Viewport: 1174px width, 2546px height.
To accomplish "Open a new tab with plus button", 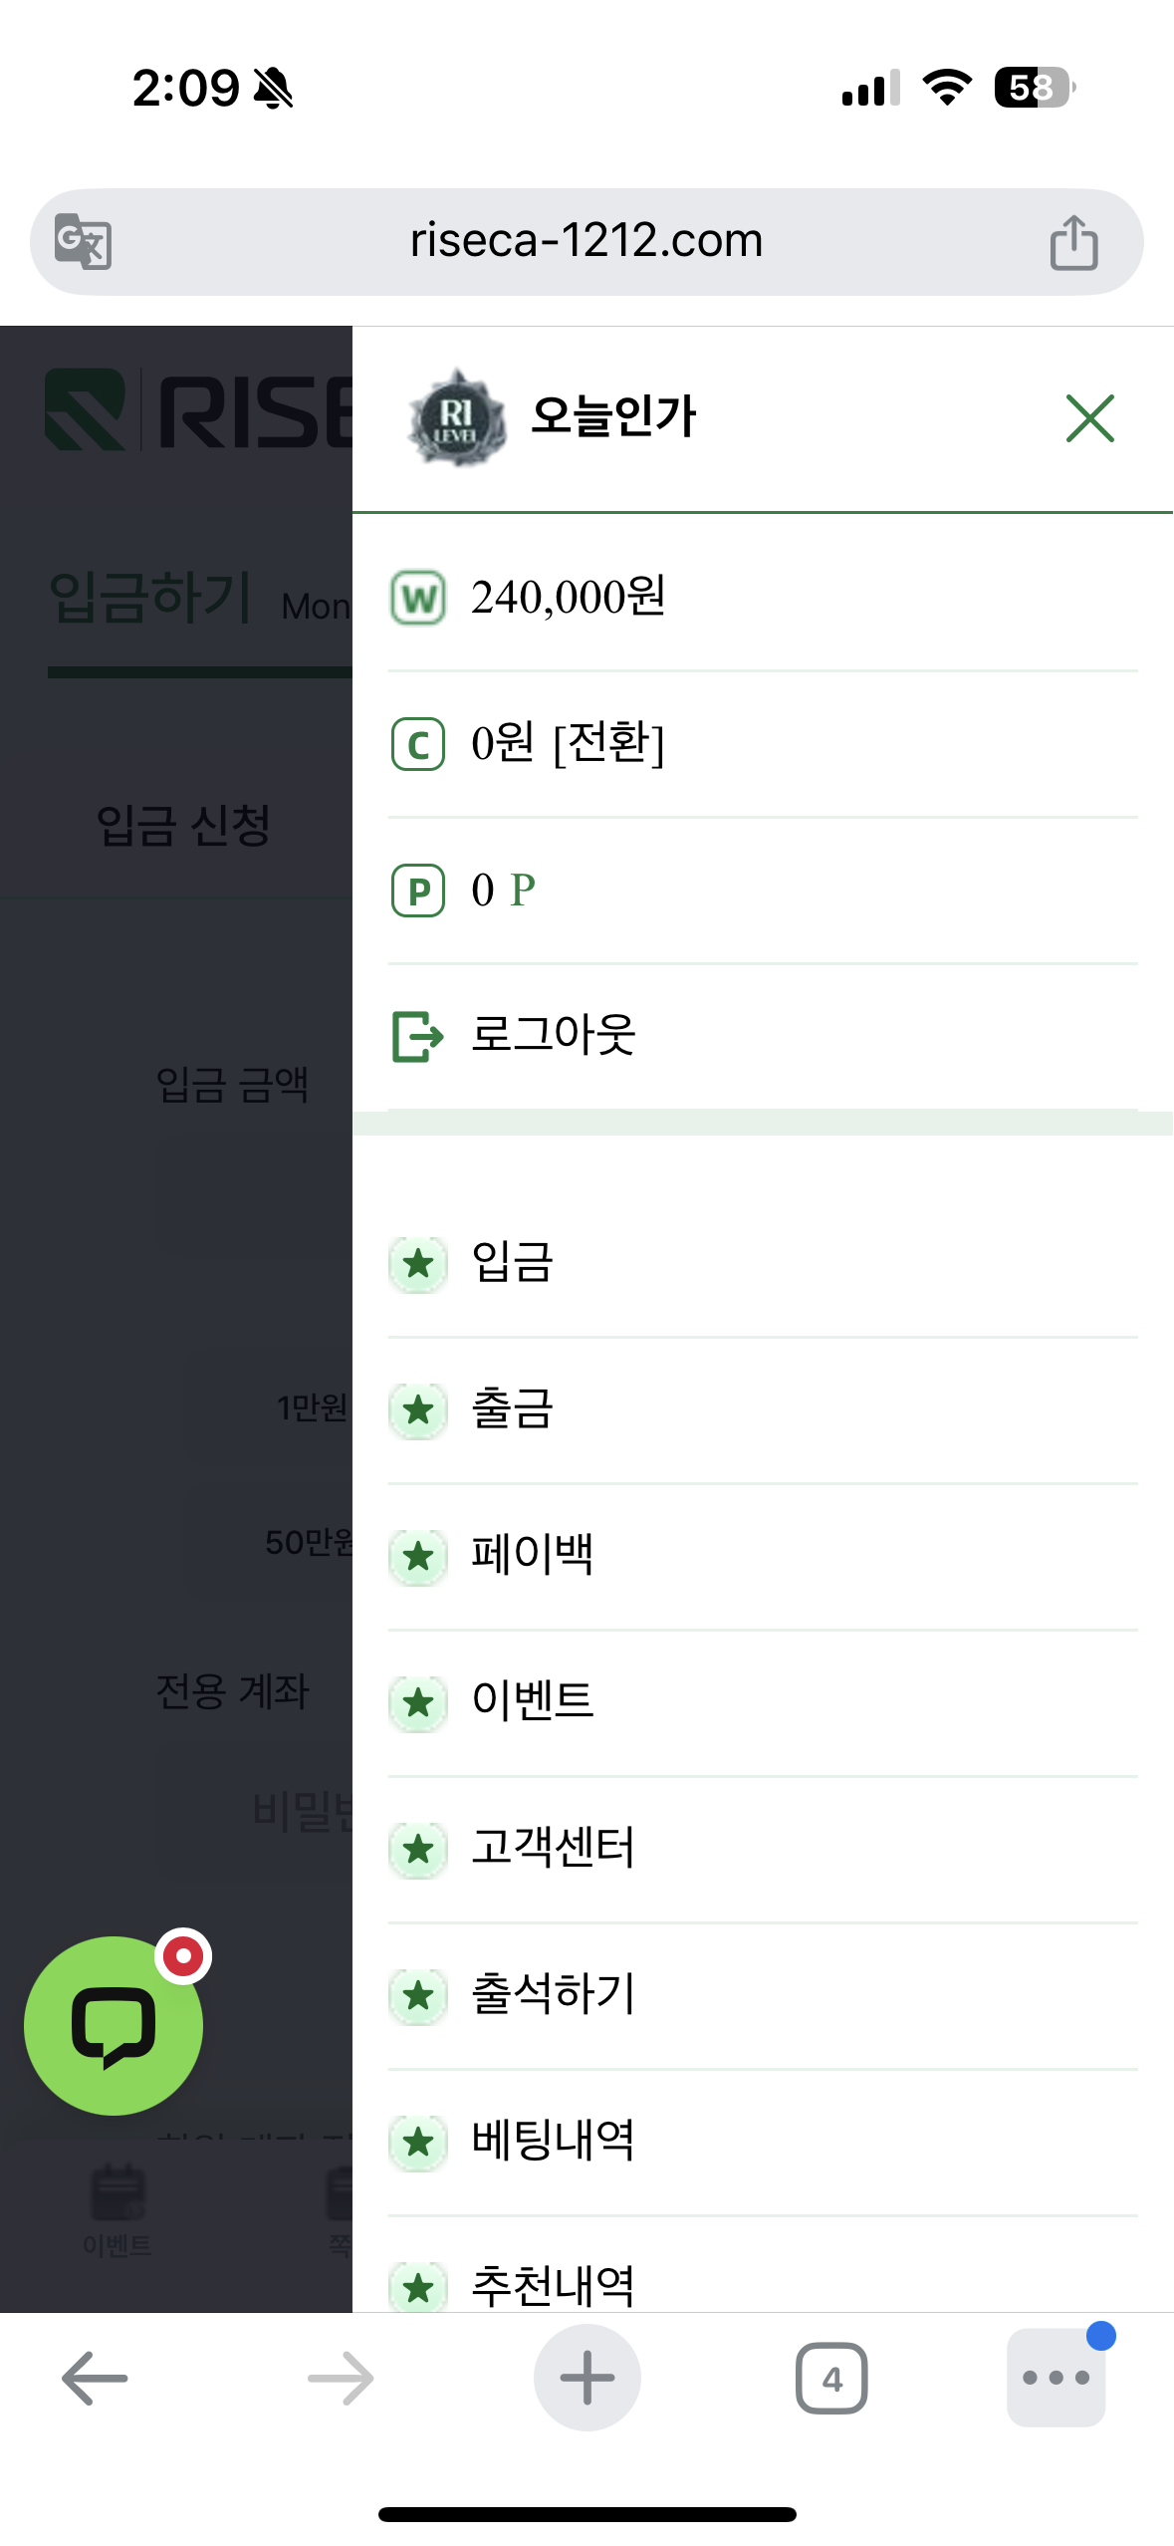I will point(587,2378).
